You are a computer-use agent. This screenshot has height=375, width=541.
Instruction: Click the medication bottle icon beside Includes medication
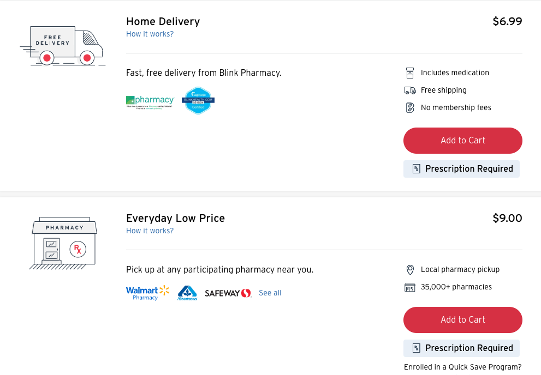click(410, 73)
